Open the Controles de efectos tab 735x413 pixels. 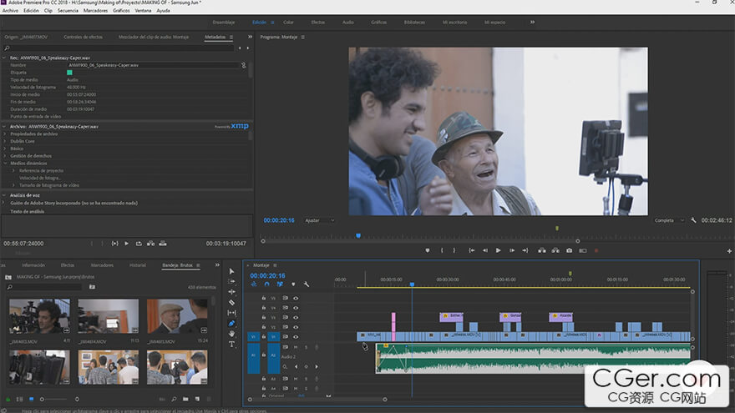[83, 37]
